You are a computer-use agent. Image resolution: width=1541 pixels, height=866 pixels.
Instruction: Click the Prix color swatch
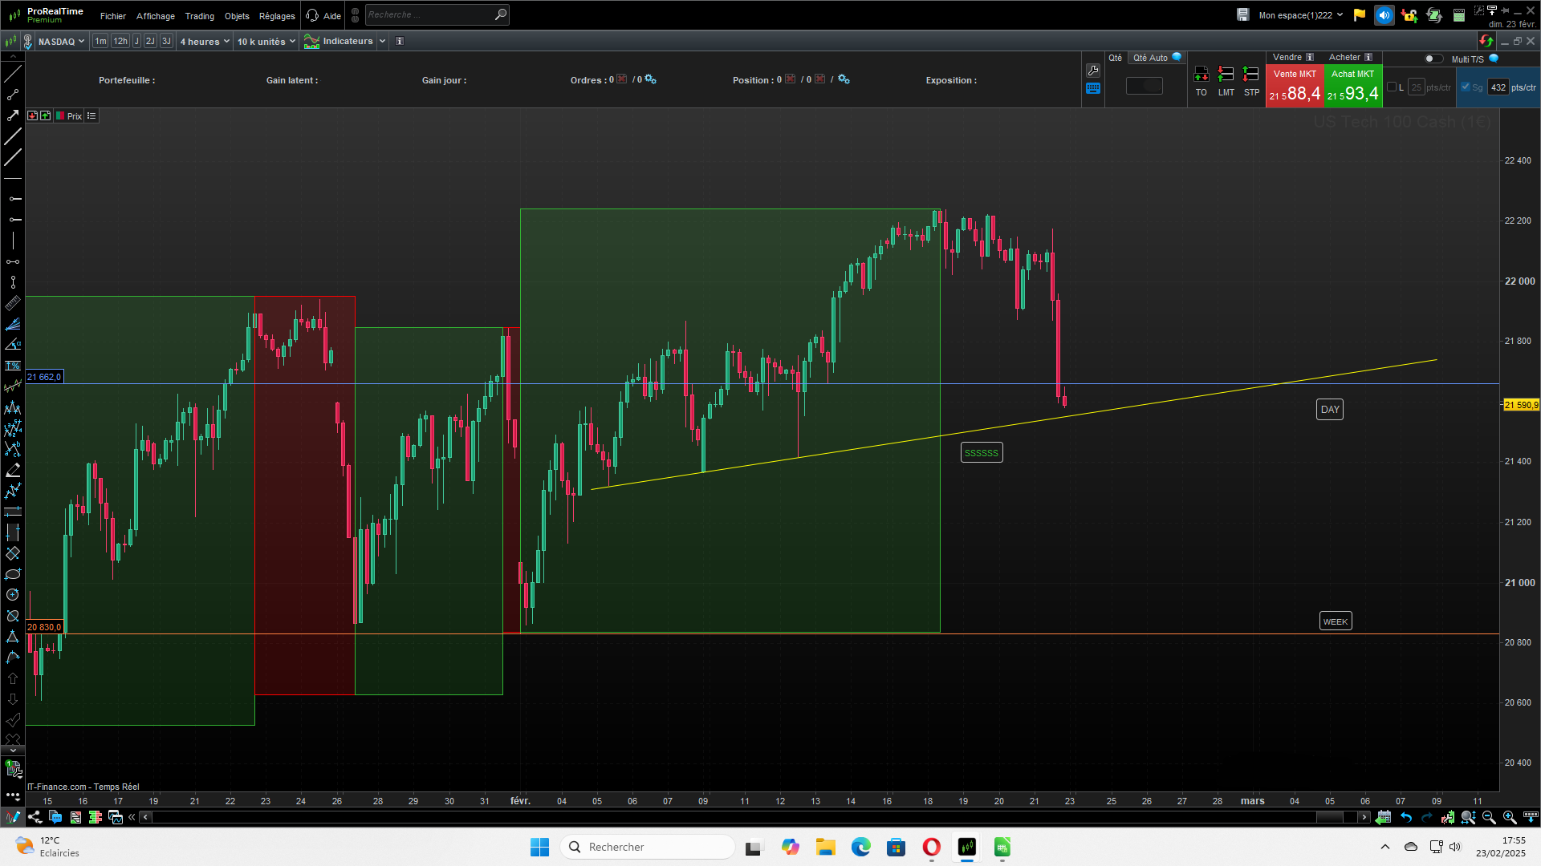point(60,116)
